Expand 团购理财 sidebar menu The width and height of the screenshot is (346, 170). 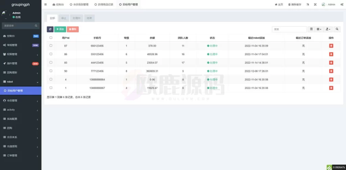pyautogui.click(x=21, y=73)
